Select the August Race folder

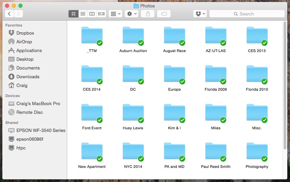pos(175,36)
